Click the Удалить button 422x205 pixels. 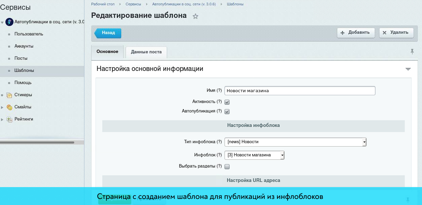[x=396, y=33]
